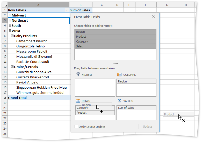Click the Values sigma icon
This screenshot has height=143, width=202.
click(x=119, y=101)
